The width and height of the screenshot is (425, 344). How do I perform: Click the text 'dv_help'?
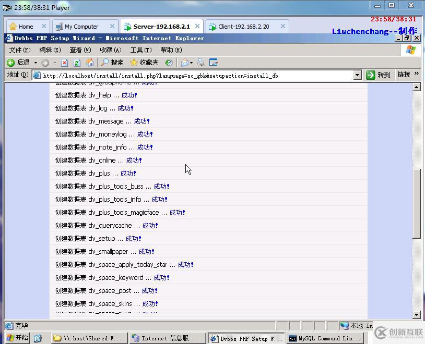pos(100,95)
